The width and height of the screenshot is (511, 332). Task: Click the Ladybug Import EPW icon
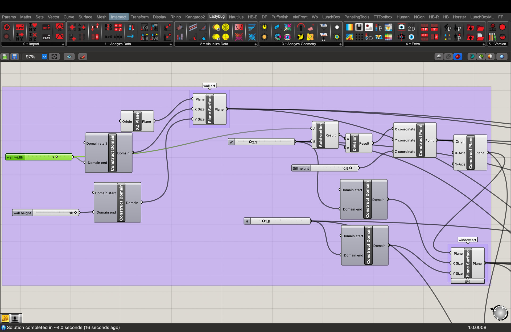[x=20, y=27]
